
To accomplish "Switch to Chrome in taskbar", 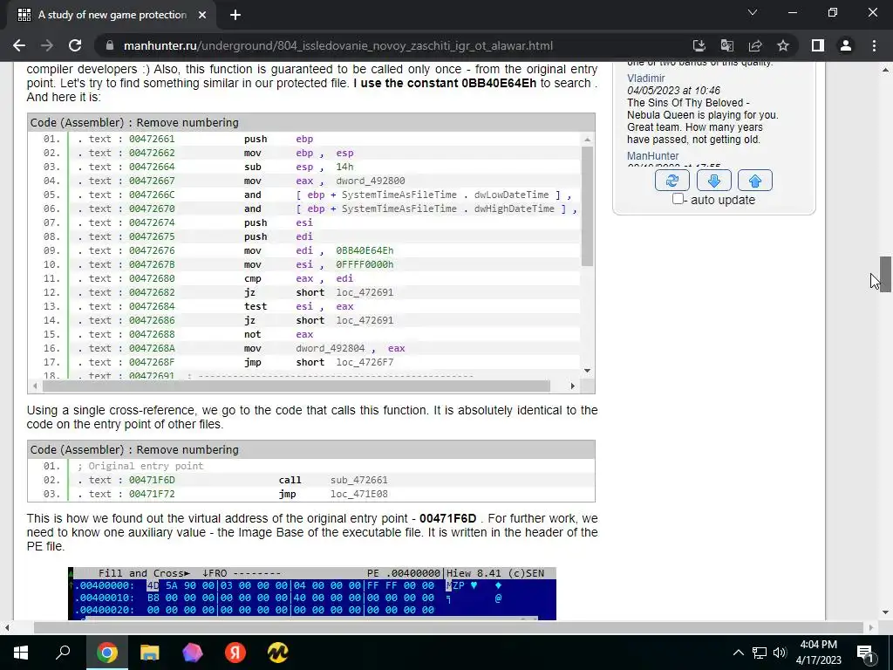I will tap(107, 653).
